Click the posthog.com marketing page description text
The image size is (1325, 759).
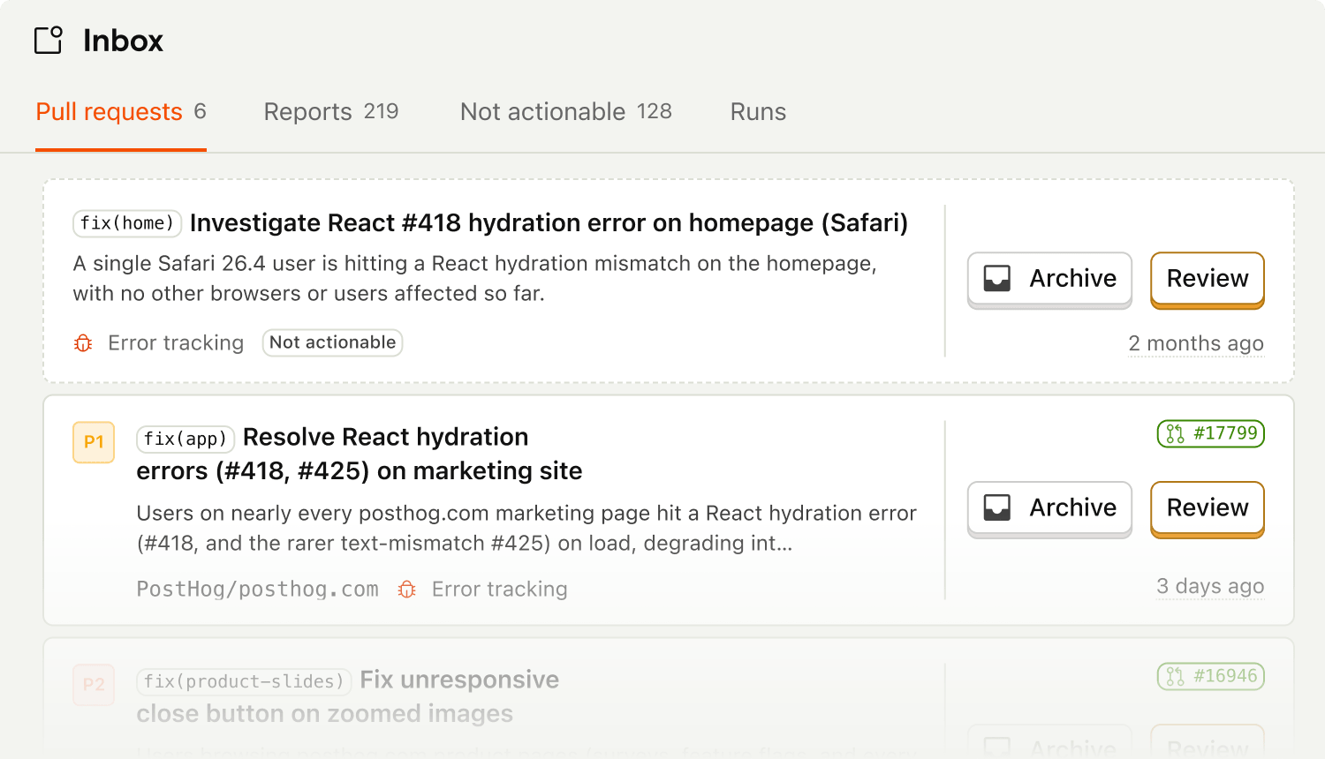coord(526,528)
